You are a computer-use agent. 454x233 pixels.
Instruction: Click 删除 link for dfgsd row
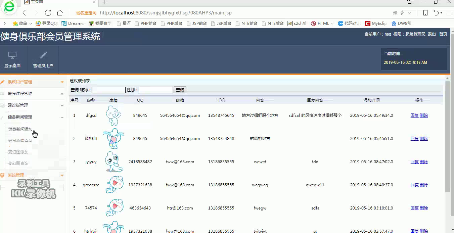pyautogui.click(x=424, y=115)
